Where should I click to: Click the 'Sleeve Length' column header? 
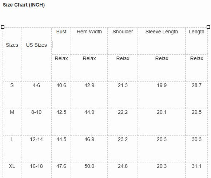[162, 32]
